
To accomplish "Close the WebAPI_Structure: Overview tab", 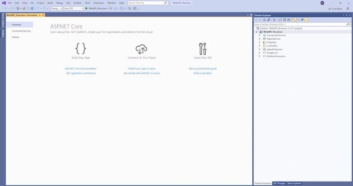I will pos(43,15).
